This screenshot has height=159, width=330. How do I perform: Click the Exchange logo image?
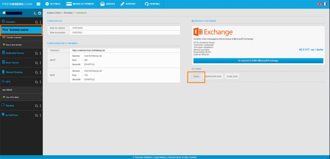(213, 32)
